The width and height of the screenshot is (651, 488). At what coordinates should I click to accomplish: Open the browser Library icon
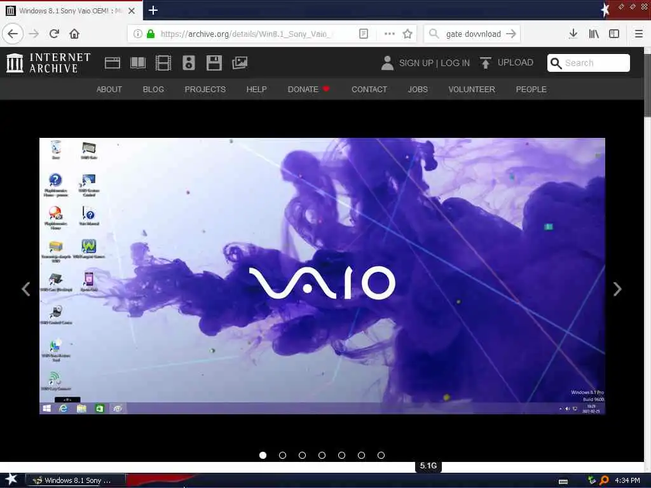tap(594, 34)
